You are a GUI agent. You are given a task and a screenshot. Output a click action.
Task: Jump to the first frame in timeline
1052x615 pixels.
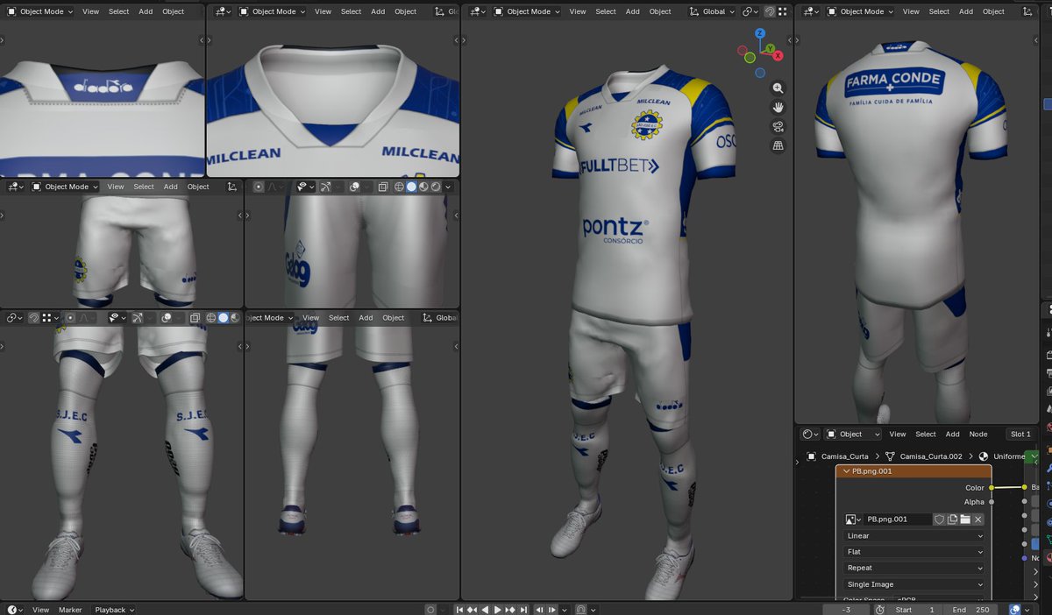(x=459, y=610)
